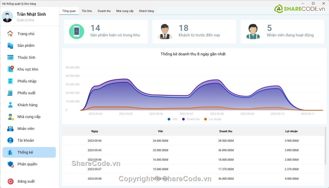This screenshot has height=188, width=329.
Task: Click the user avatar of Trần Nhật Sinh
Action: tap(7, 17)
